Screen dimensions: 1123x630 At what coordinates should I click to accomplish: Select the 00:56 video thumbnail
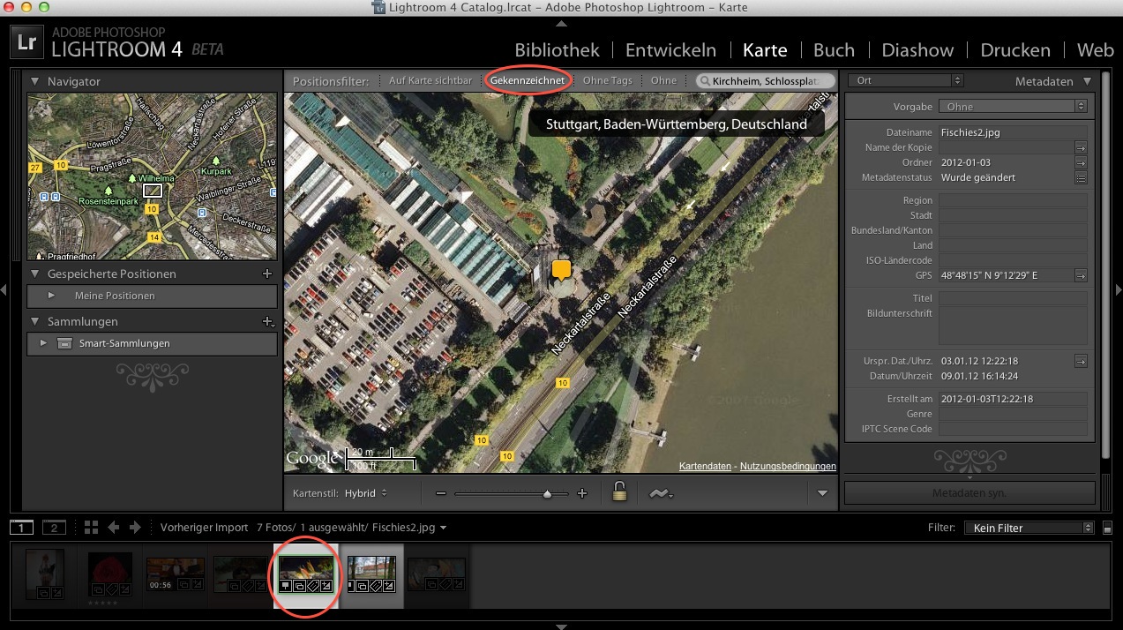176,574
